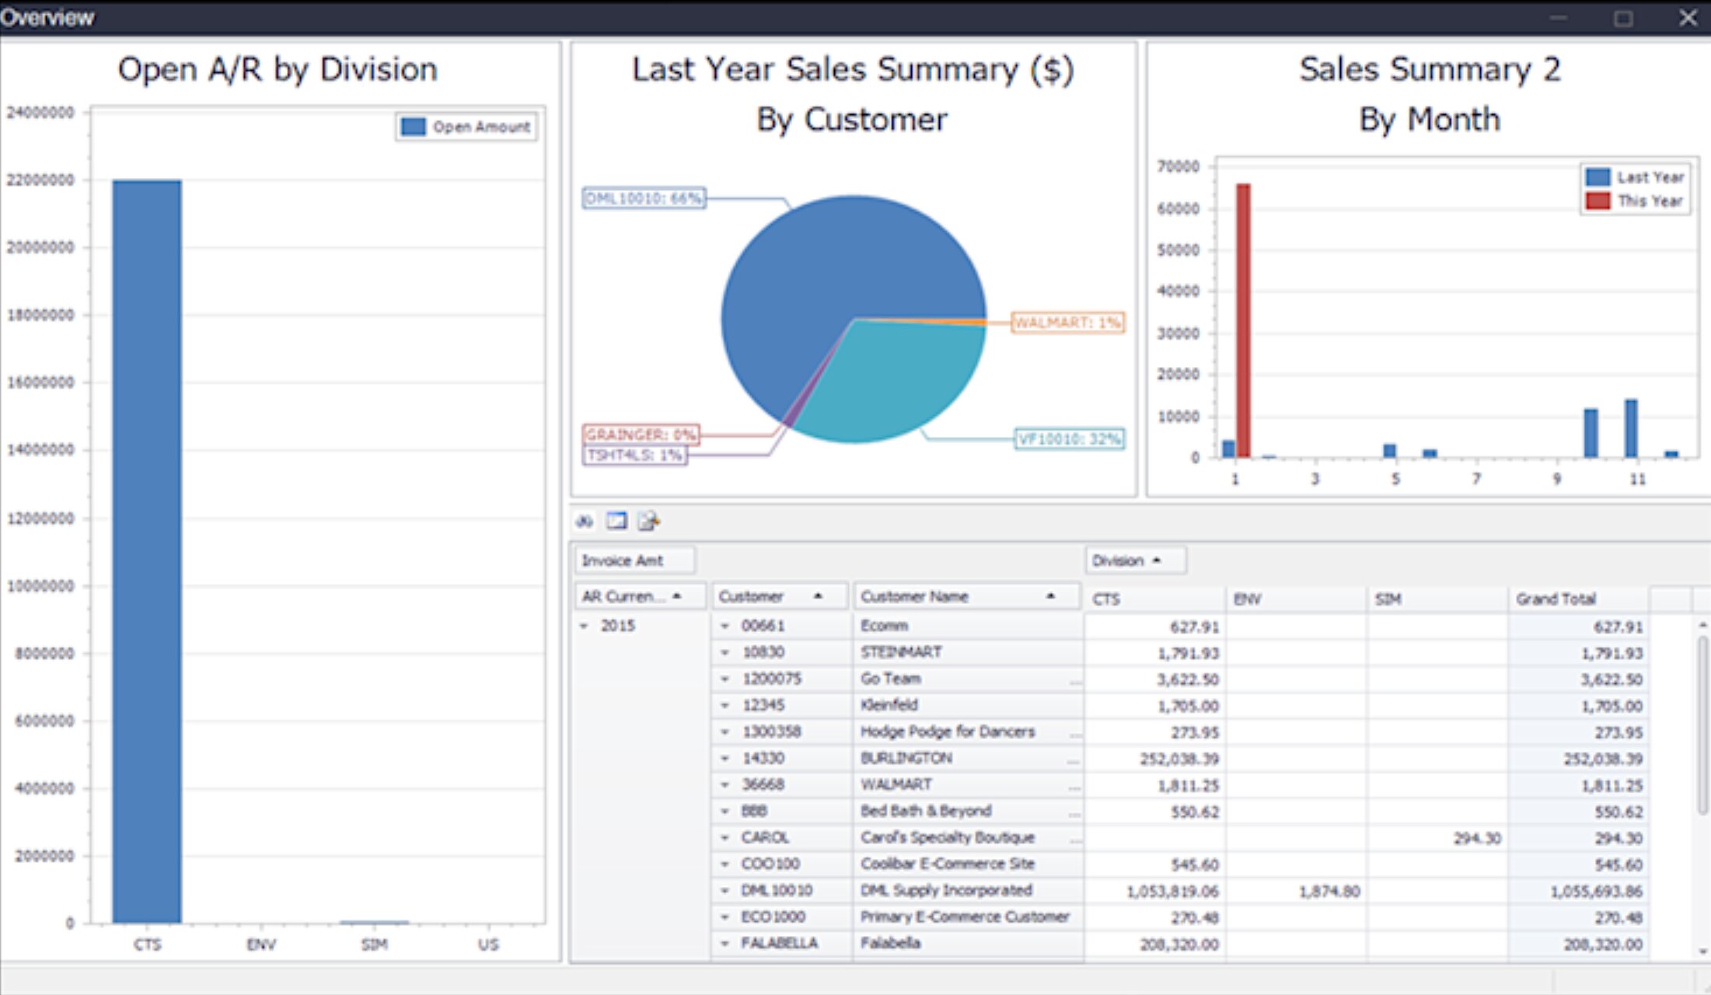Select the Grand Total column header
Screen dimensions: 1711x995
pos(1577,599)
